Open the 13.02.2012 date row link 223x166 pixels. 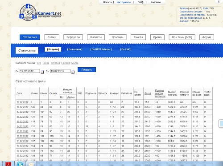pos(22,131)
